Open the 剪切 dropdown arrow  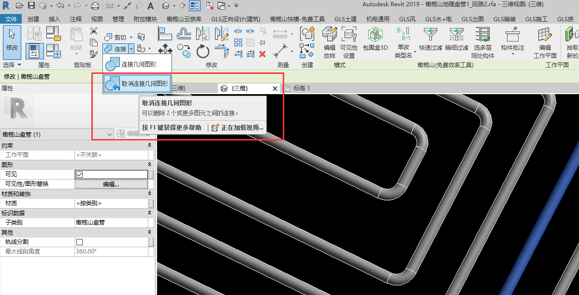pyautogui.click(x=130, y=37)
